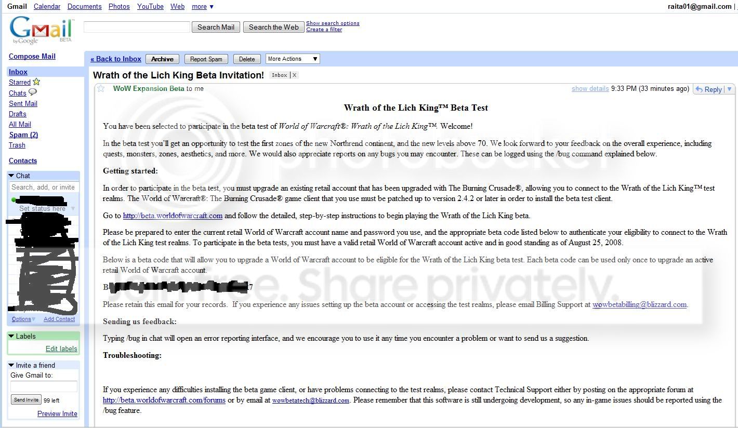738x428 pixels.
Task: Click the Archive button
Action: pos(162,59)
